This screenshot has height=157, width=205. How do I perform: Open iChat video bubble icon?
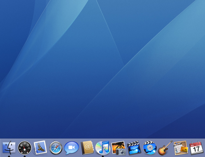pyautogui.click(x=72, y=148)
